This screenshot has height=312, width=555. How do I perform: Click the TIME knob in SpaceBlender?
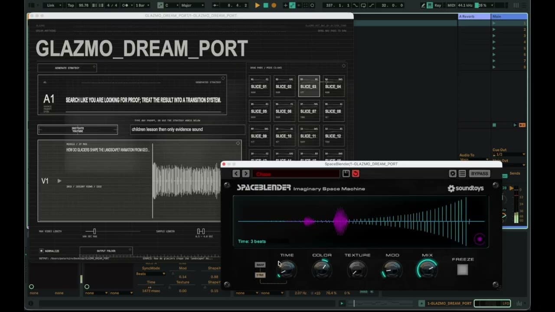pos(287,270)
